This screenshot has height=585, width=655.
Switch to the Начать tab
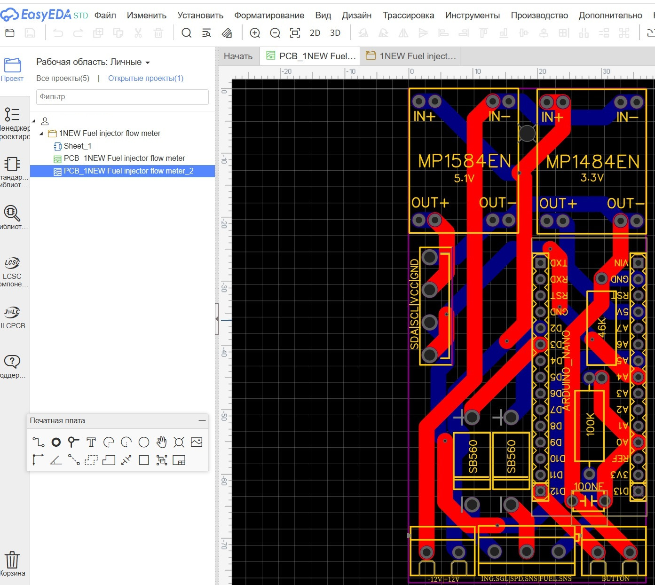click(238, 56)
